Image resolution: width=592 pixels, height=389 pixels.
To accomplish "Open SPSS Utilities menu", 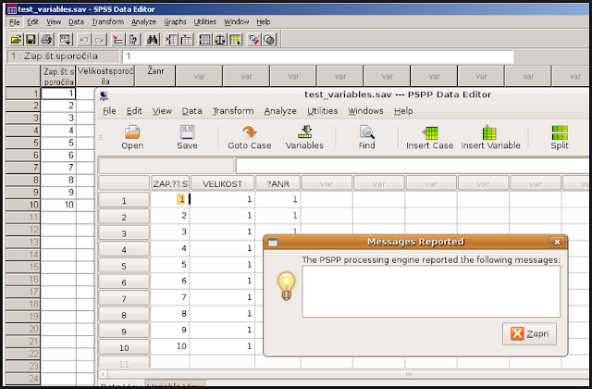I will (205, 22).
